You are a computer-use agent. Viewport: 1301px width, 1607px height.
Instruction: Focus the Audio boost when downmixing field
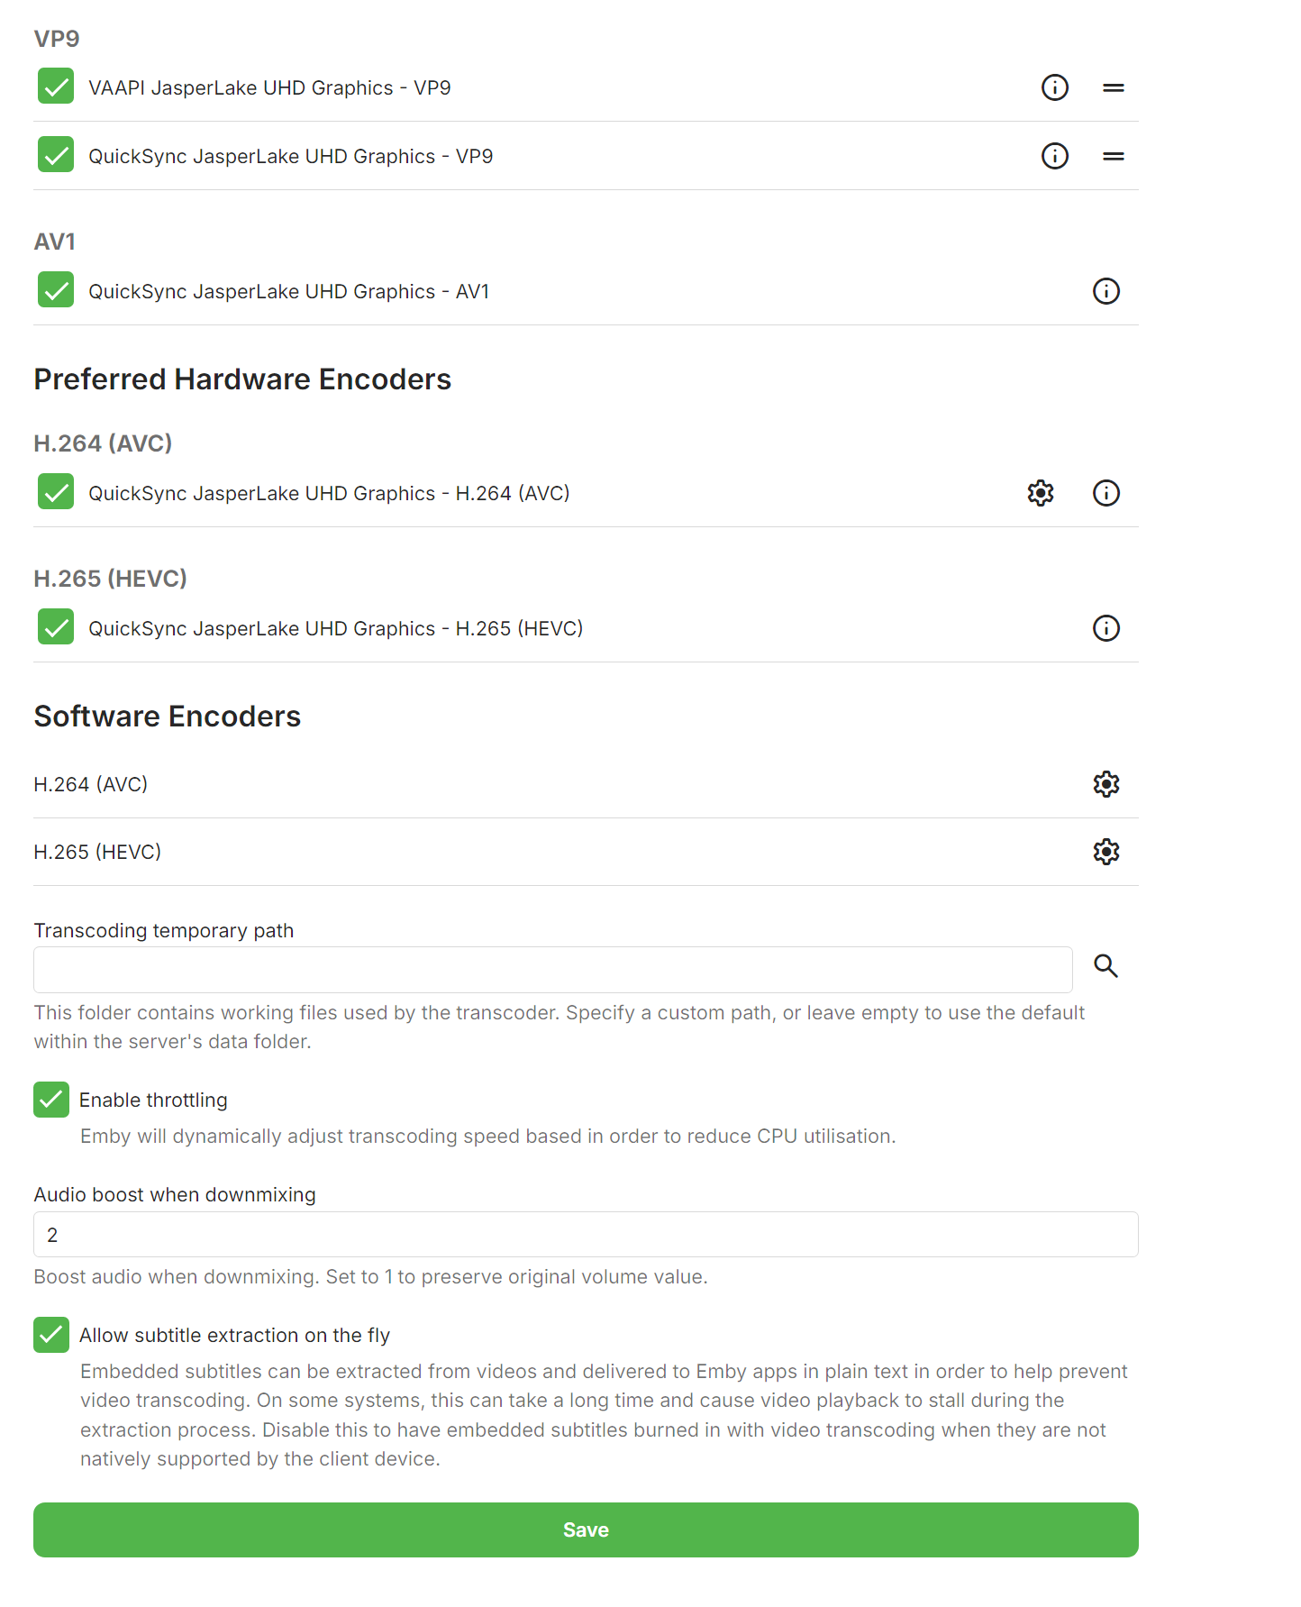pyautogui.click(x=586, y=1235)
